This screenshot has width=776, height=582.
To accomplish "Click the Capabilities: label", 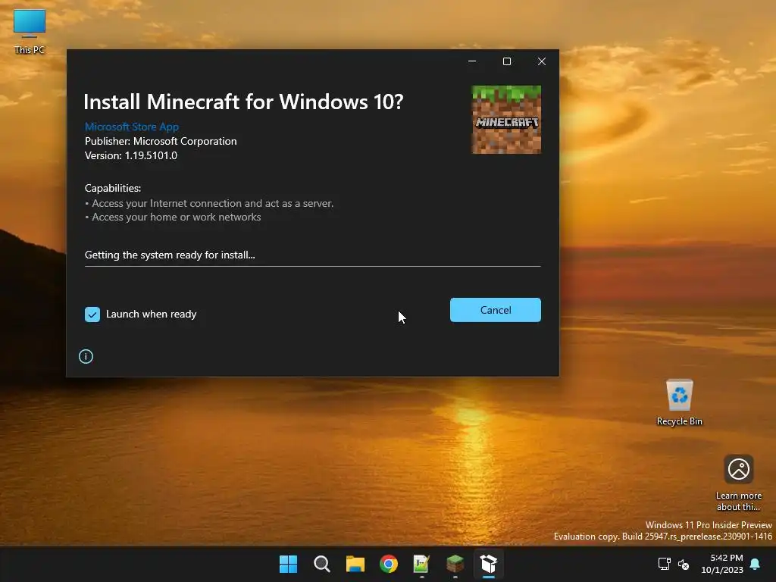I will (x=113, y=188).
